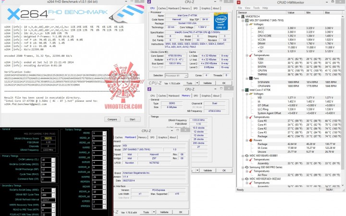Open the tCPDED timing dropdown
Screen dimensions: 346x216
(104, 202)
